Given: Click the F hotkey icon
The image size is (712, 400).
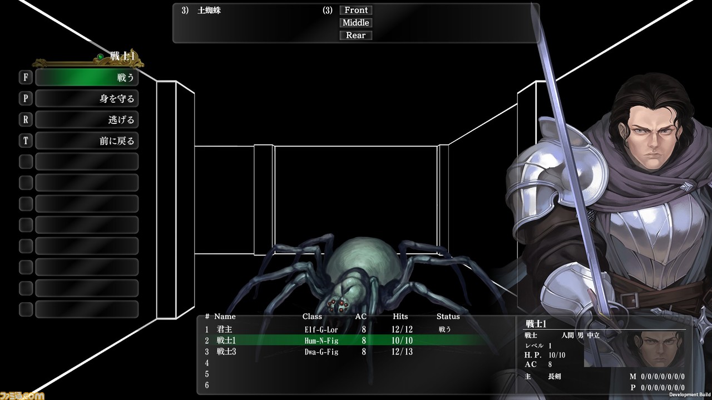Looking at the screenshot, I should pos(26,77).
